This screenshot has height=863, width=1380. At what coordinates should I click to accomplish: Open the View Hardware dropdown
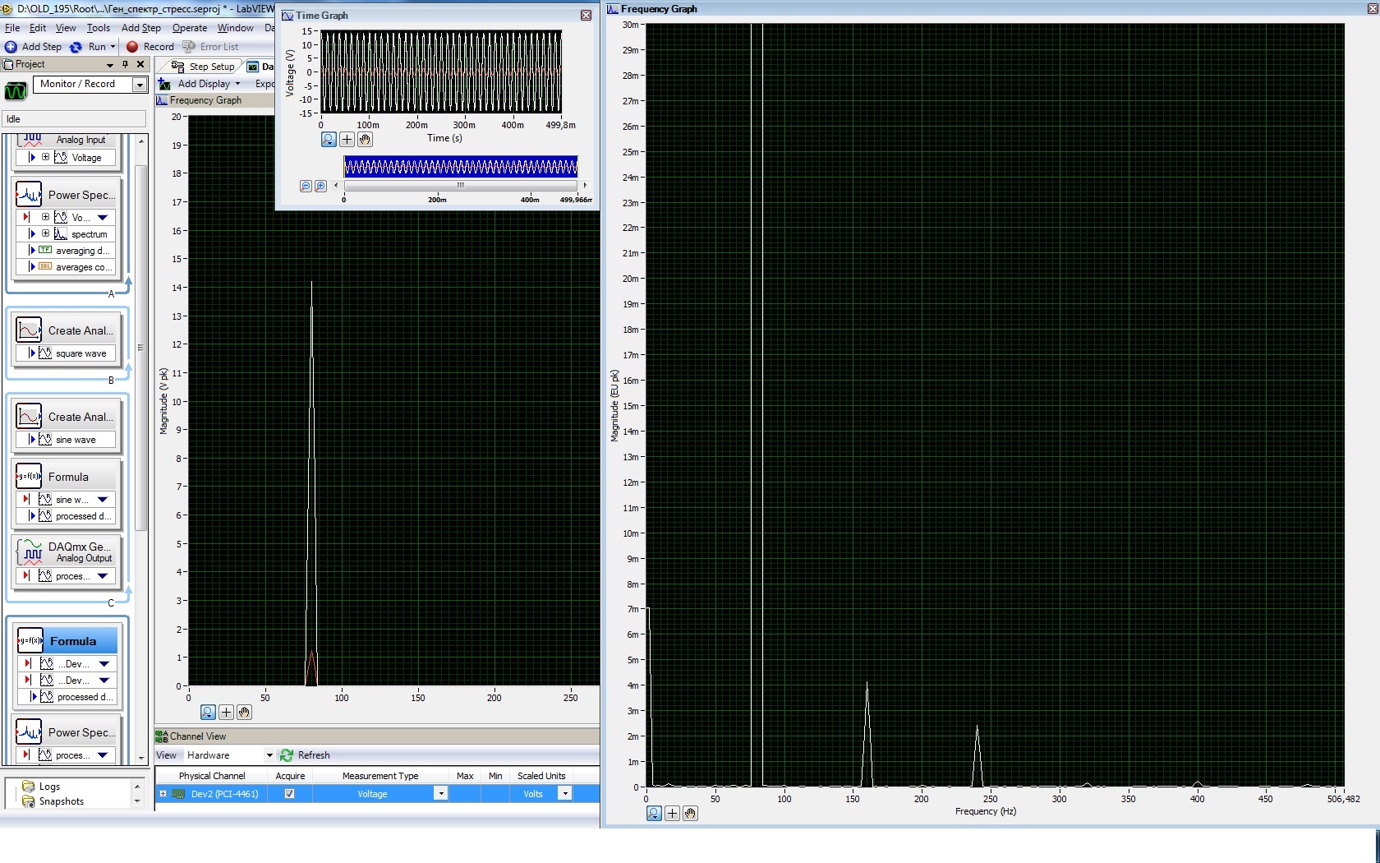coord(269,755)
